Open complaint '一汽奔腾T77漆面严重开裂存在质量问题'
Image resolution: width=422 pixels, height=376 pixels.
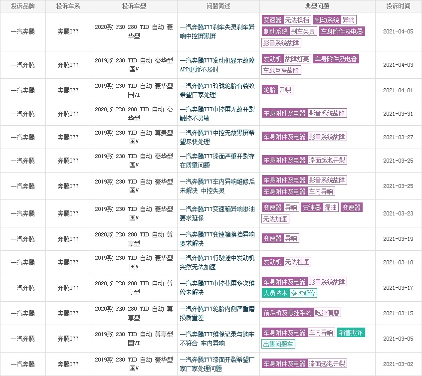click(217, 161)
